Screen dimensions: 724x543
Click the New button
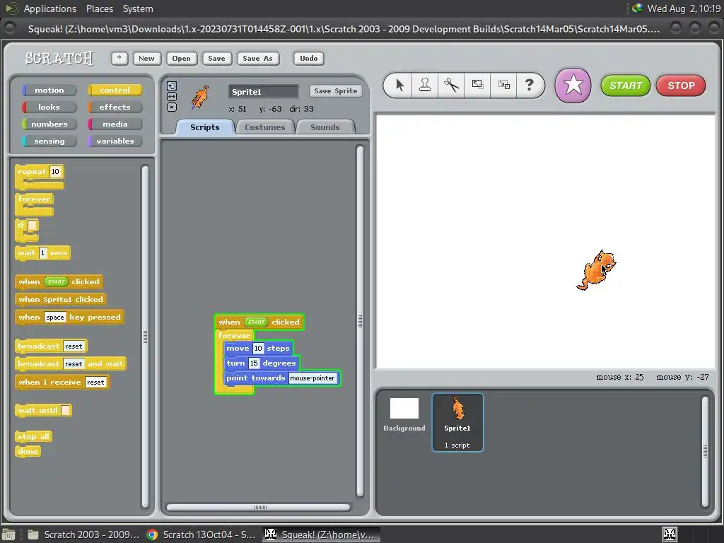[146, 58]
